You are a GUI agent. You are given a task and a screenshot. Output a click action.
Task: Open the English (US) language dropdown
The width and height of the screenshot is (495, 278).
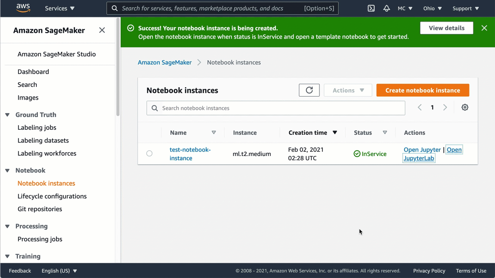59,271
